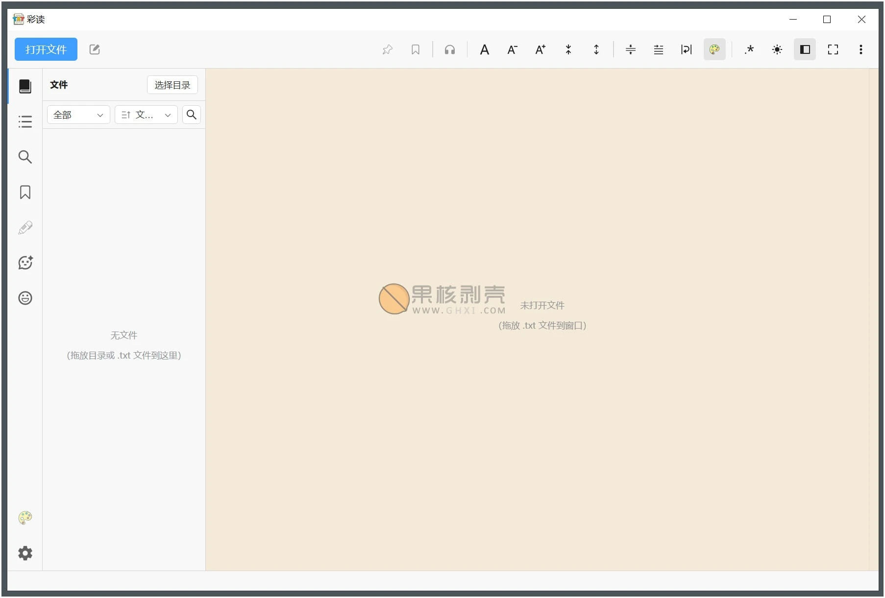Viewport: 885px width, 598px height.
Task: Click the reading area vertical scrollbar
Action: [874, 319]
